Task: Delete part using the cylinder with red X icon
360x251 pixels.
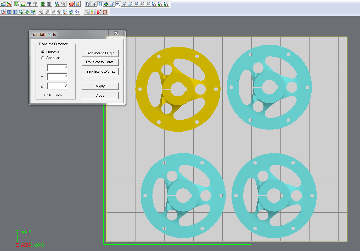Action: [3, 12]
